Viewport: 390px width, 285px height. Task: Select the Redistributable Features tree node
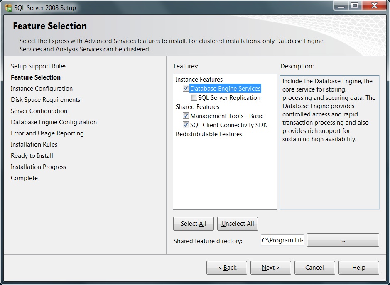[x=208, y=134]
